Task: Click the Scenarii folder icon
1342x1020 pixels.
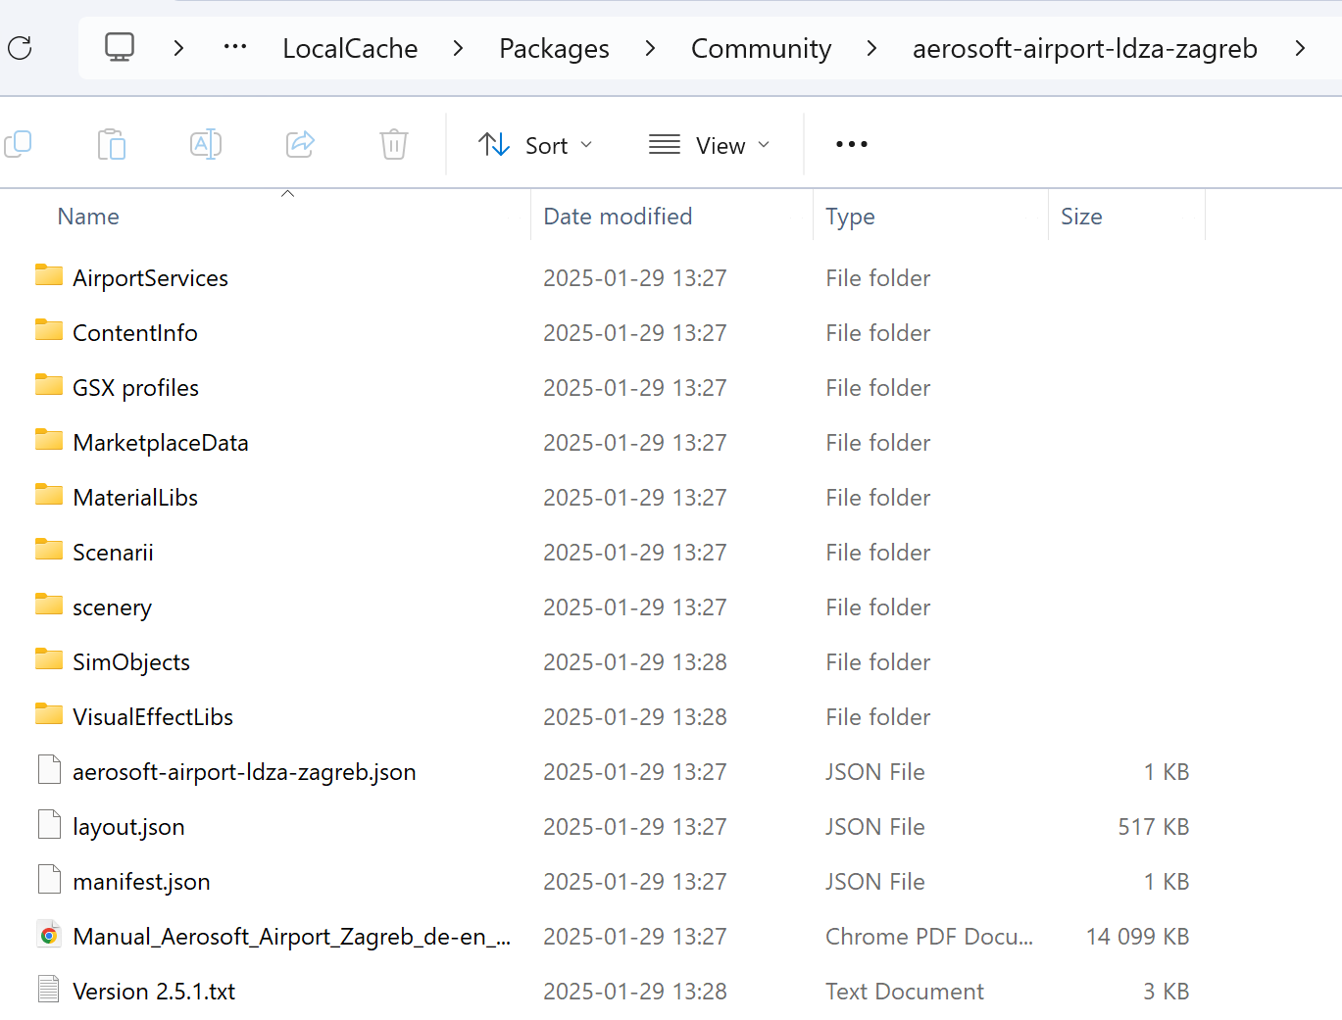Action: coord(48,550)
